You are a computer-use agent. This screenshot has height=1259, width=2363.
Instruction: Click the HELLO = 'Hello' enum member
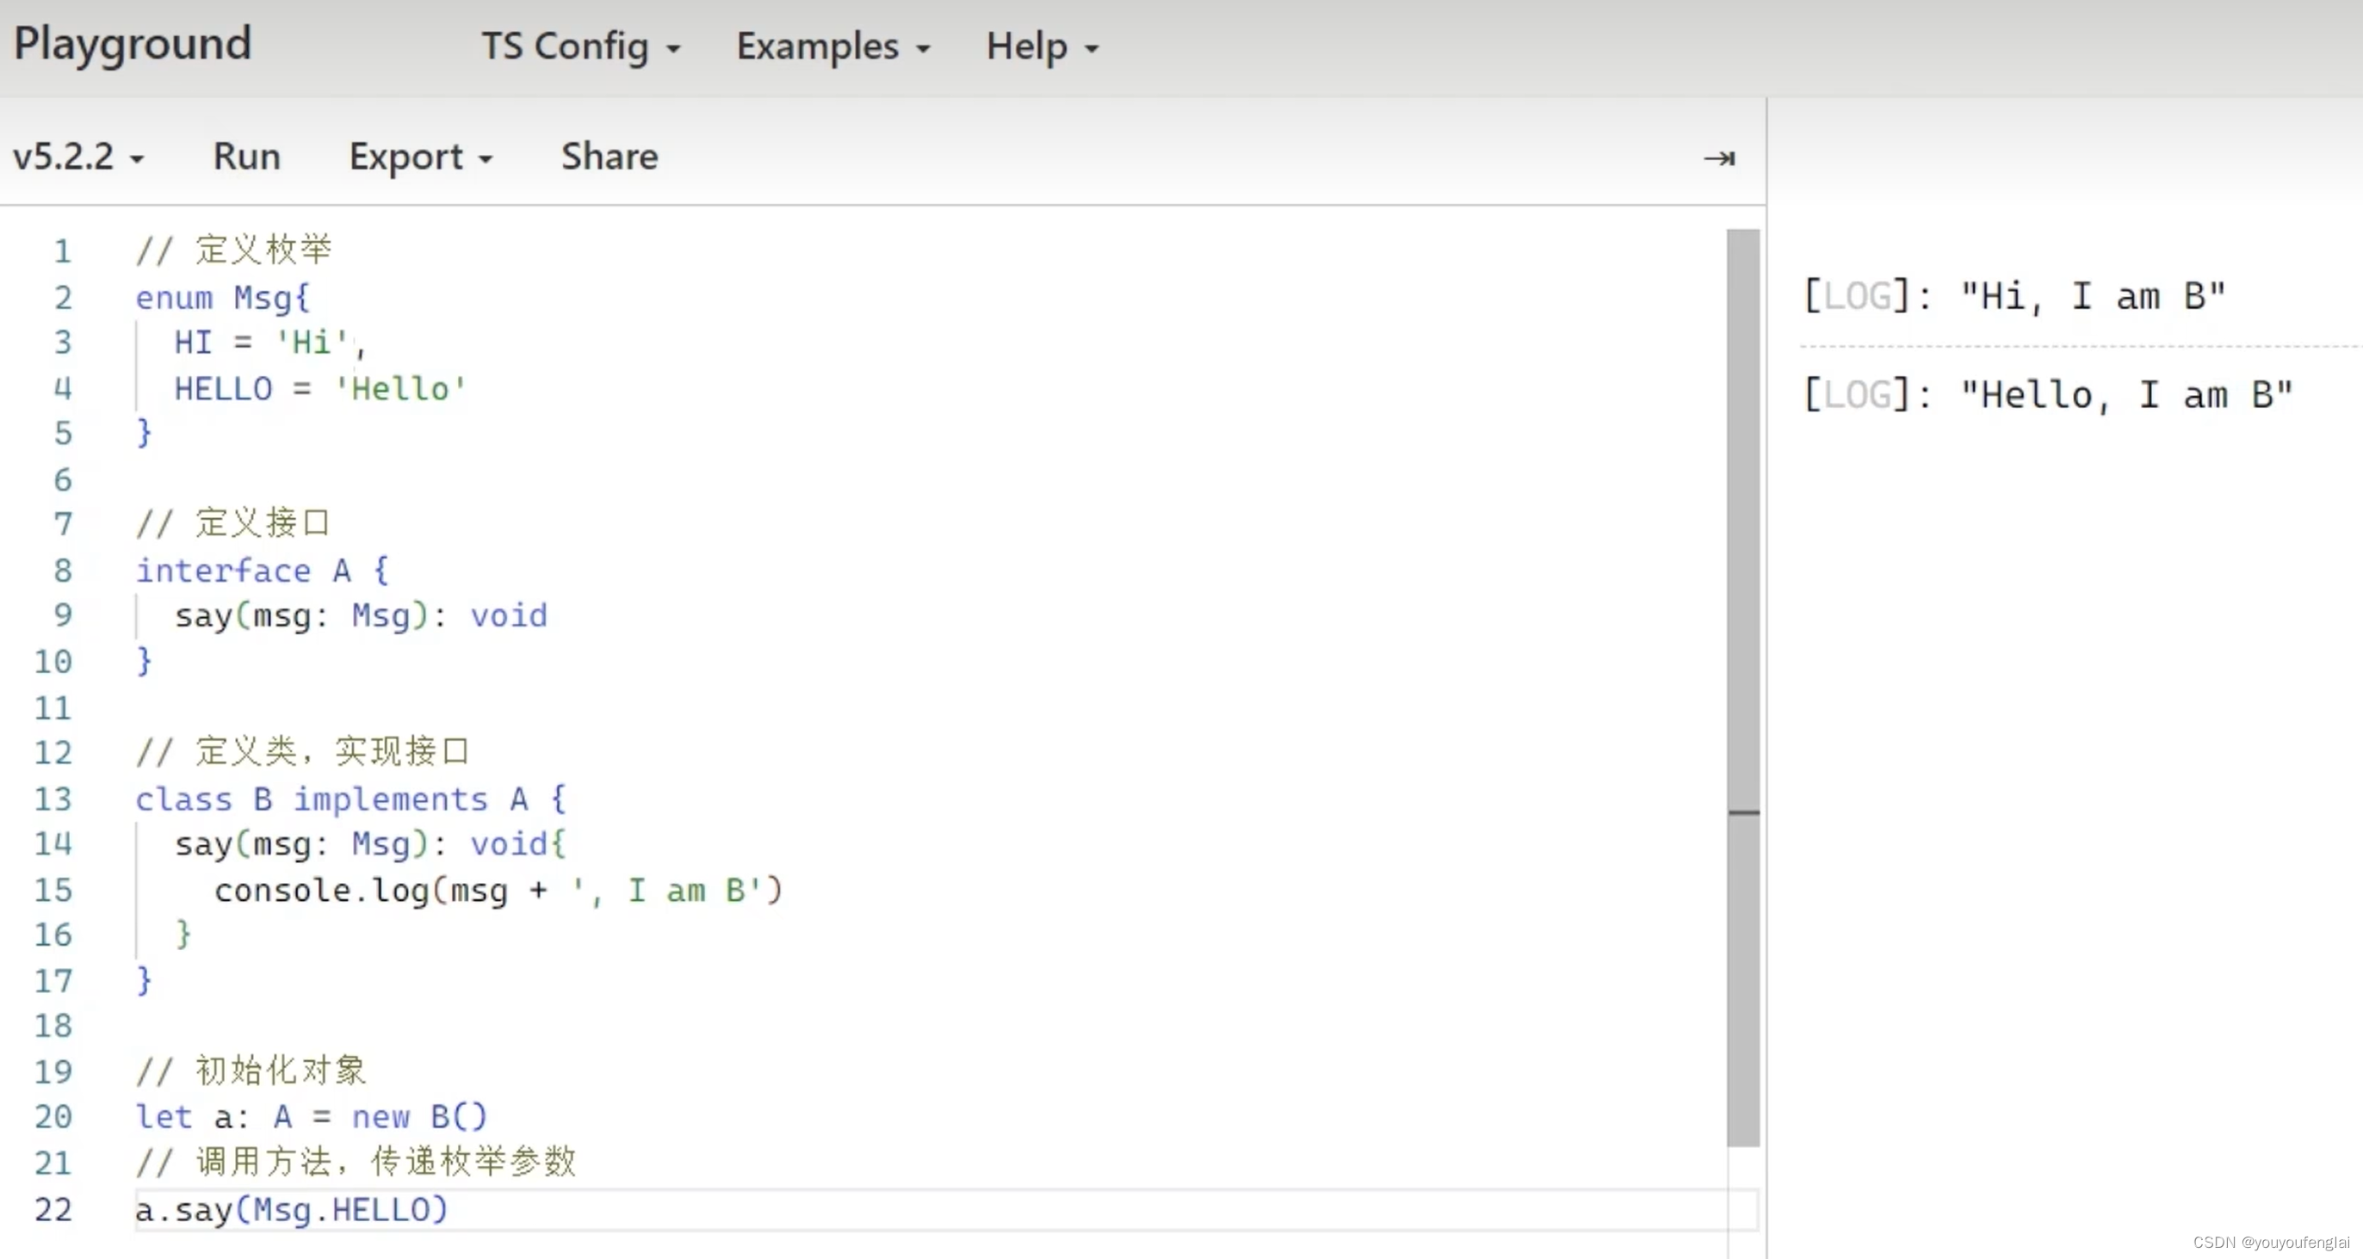(320, 389)
